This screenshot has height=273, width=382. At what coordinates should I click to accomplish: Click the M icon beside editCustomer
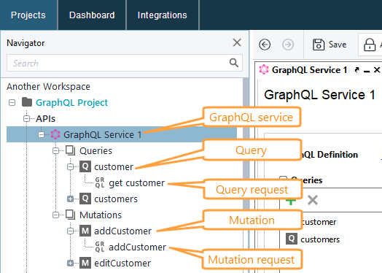85,263
